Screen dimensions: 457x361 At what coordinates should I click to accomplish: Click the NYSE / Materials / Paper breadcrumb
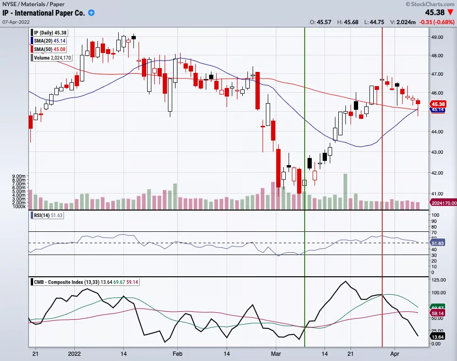pyautogui.click(x=33, y=4)
